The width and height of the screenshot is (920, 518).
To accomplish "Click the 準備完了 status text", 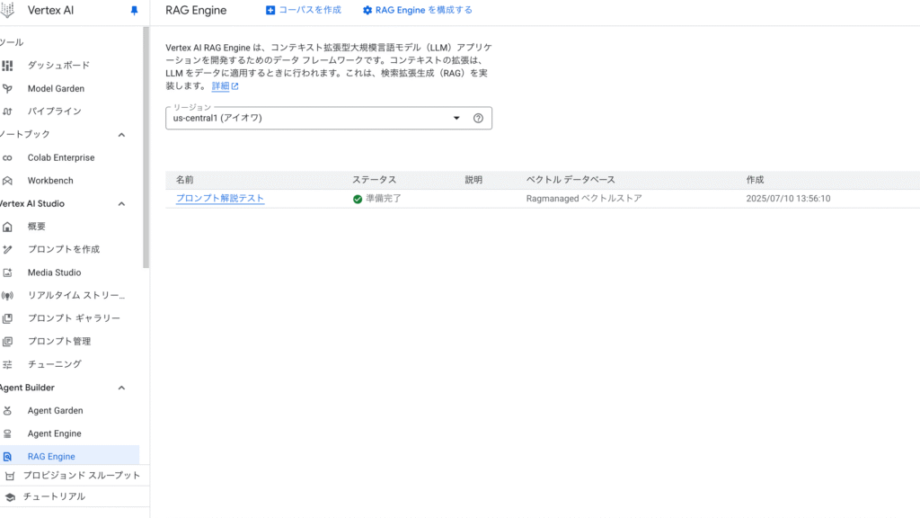I will point(384,199).
